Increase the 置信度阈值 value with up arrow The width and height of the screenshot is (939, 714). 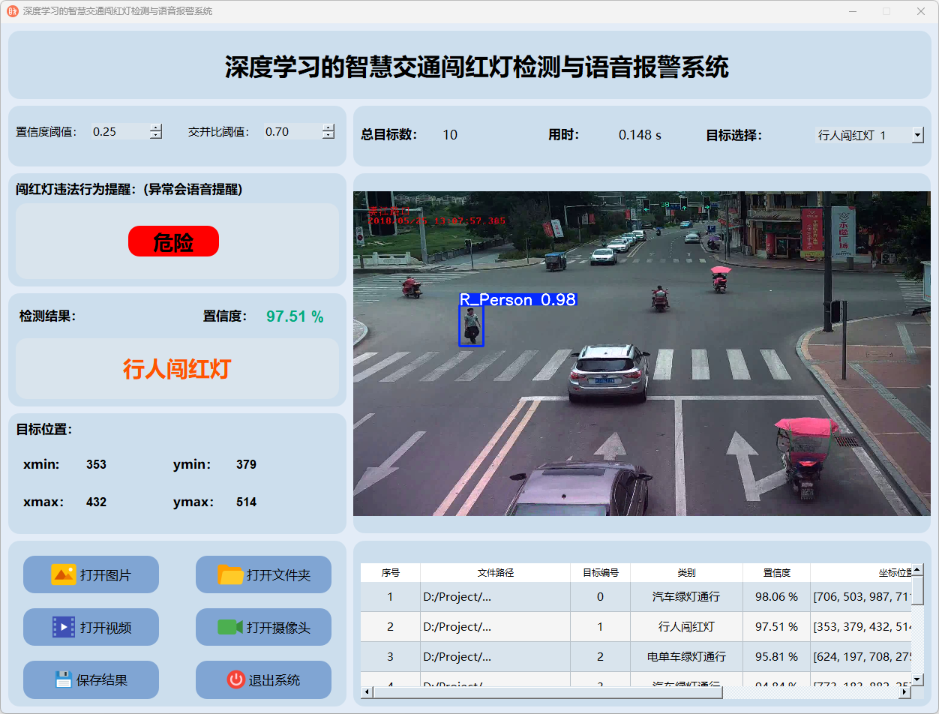pyautogui.click(x=156, y=127)
